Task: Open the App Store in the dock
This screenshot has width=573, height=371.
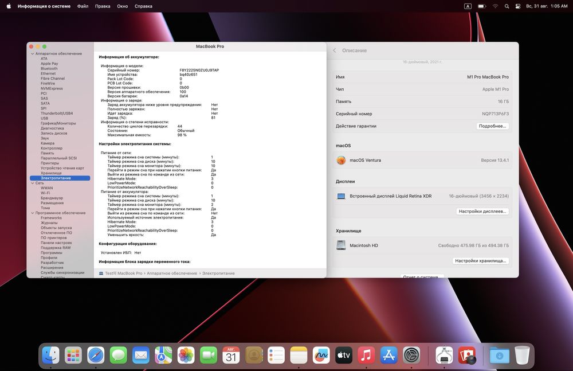Action: click(x=389, y=356)
